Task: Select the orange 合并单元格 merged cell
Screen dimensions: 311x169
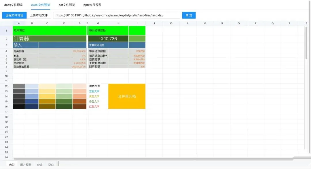Action: click(x=127, y=96)
